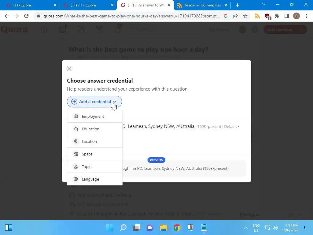Close the Feeder RSS tab
313x235 pixels.
(x=226, y=5)
